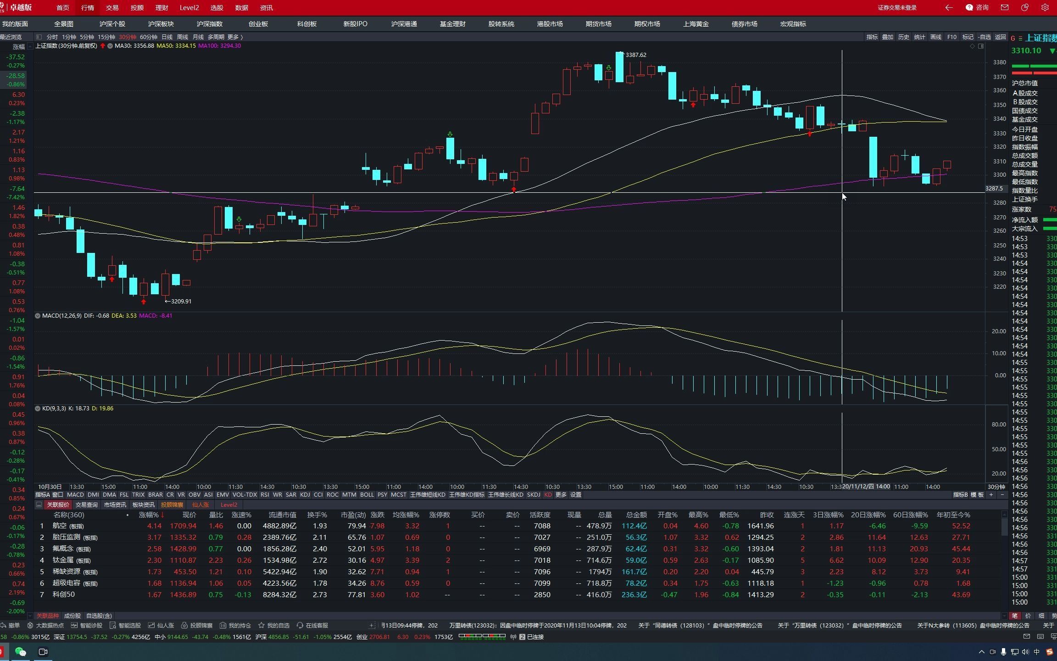The height and width of the screenshot is (661, 1057).
Task: Click the plus zoom-in button beside 模板
Action: (x=991, y=494)
